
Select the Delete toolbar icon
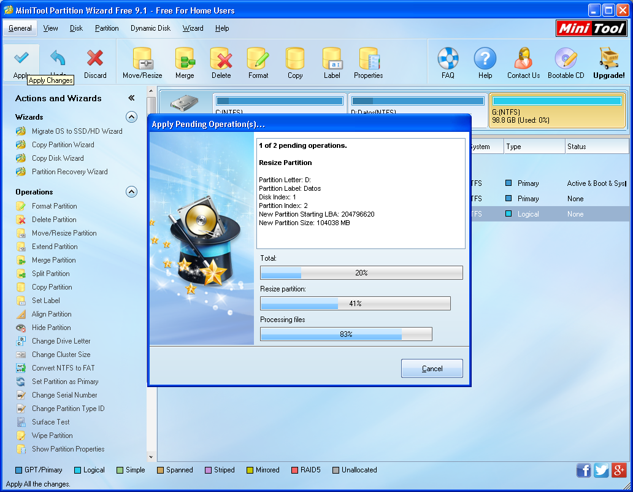[x=221, y=61]
